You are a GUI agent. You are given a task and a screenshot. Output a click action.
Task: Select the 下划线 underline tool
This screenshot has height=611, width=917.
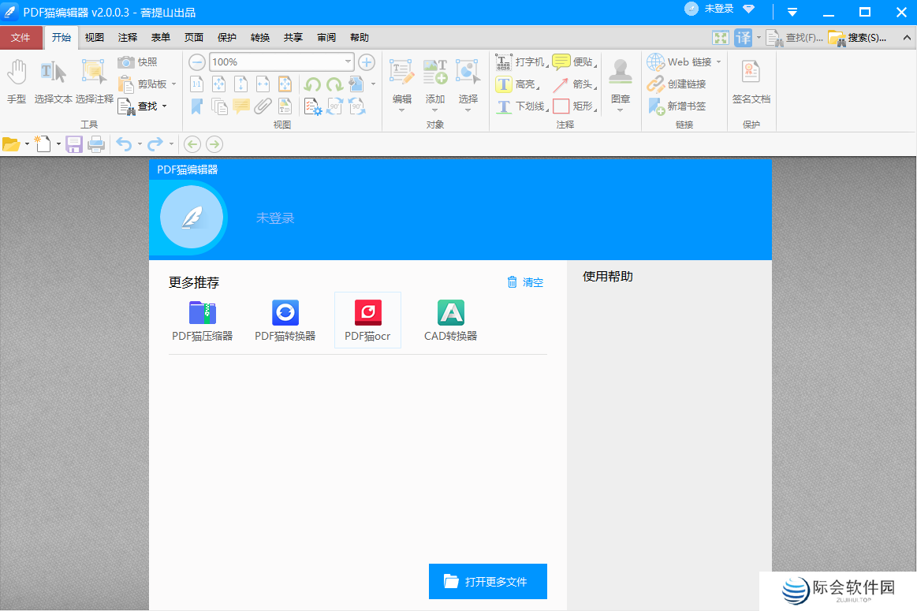pyautogui.click(x=520, y=106)
